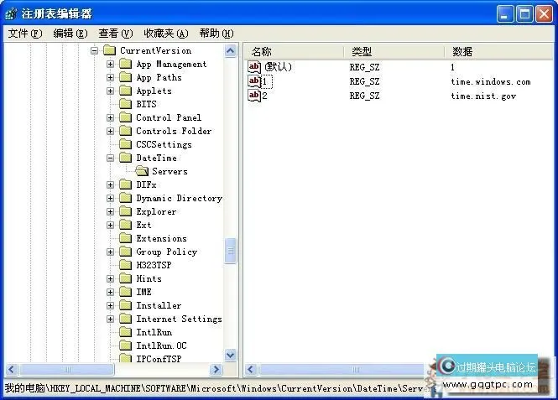Click the tree pane scroll up arrow

point(230,51)
